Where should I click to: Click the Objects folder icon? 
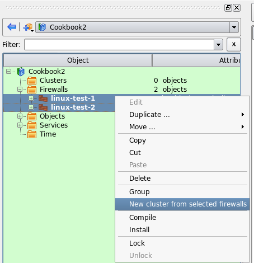(32, 116)
